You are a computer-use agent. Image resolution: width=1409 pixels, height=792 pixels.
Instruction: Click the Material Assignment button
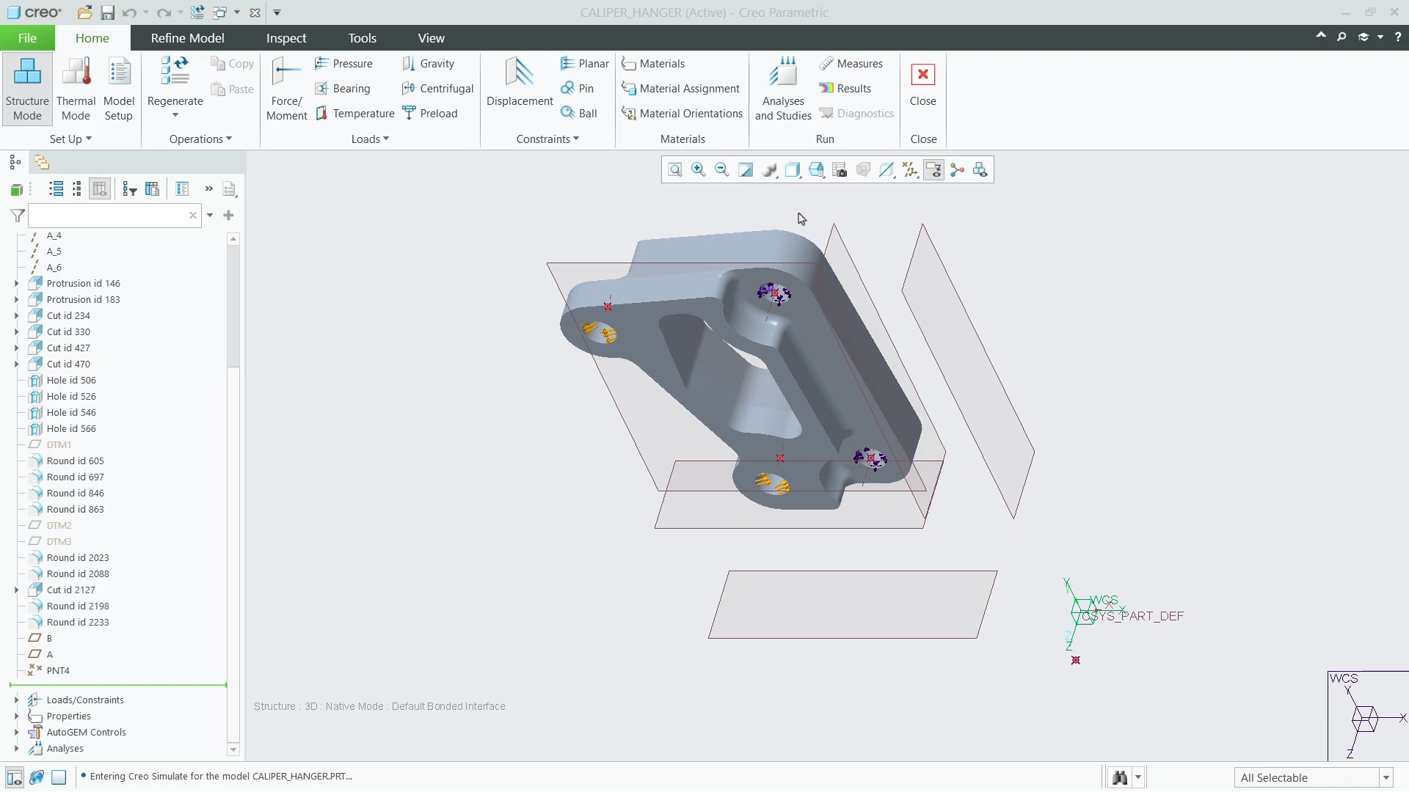[681, 89]
